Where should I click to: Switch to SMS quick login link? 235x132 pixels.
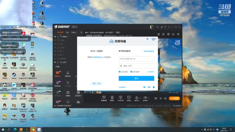pos(149,51)
